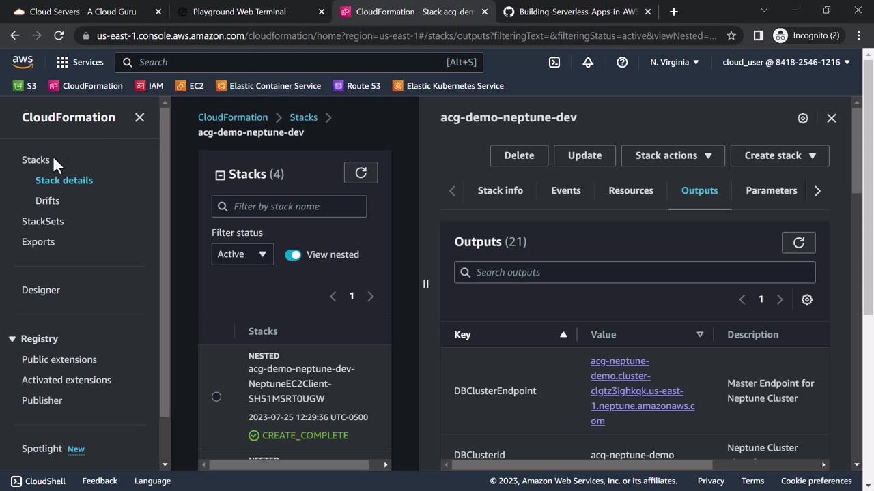Refresh the Outputs table

pyautogui.click(x=799, y=243)
